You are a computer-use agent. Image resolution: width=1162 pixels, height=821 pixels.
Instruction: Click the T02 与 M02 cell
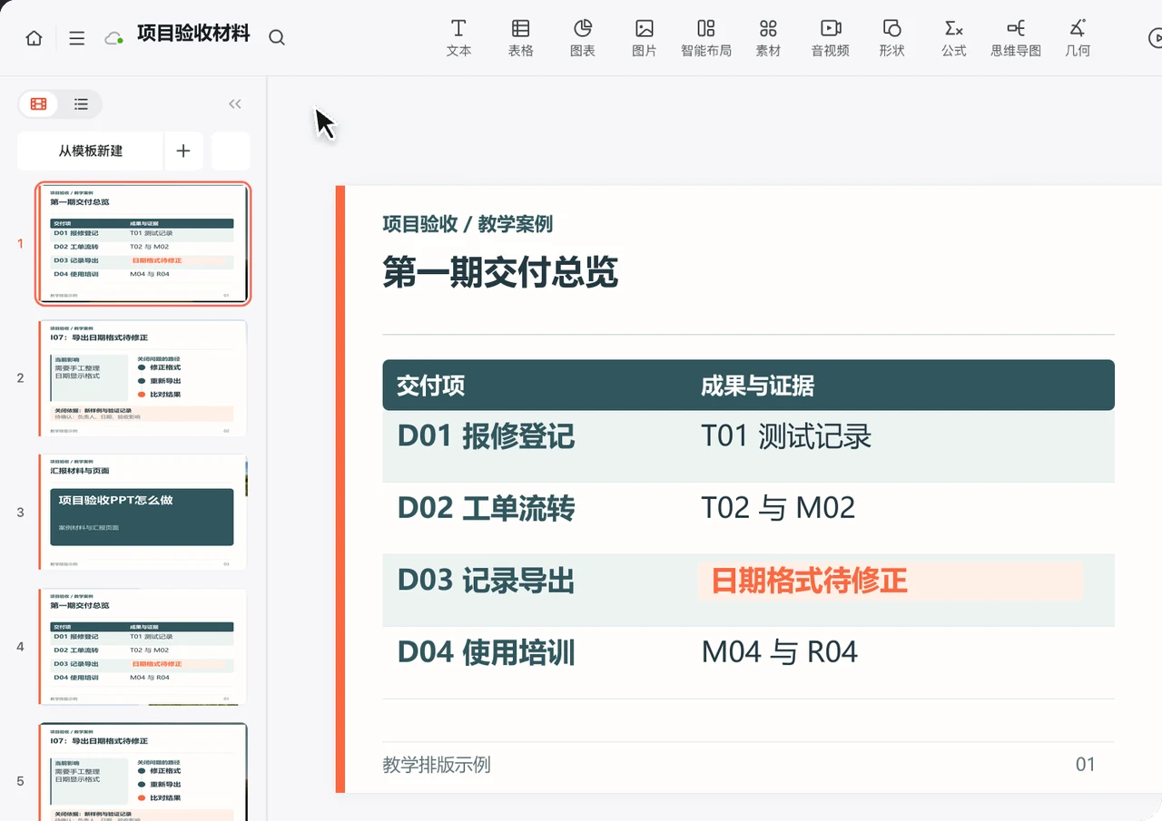tap(778, 508)
